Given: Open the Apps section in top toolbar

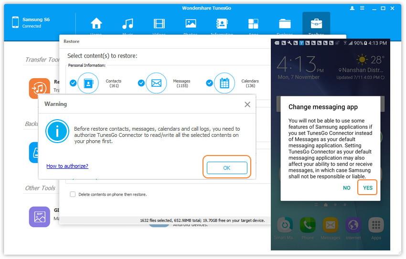Looking at the screenshot, I should click(x=253, y=24).
